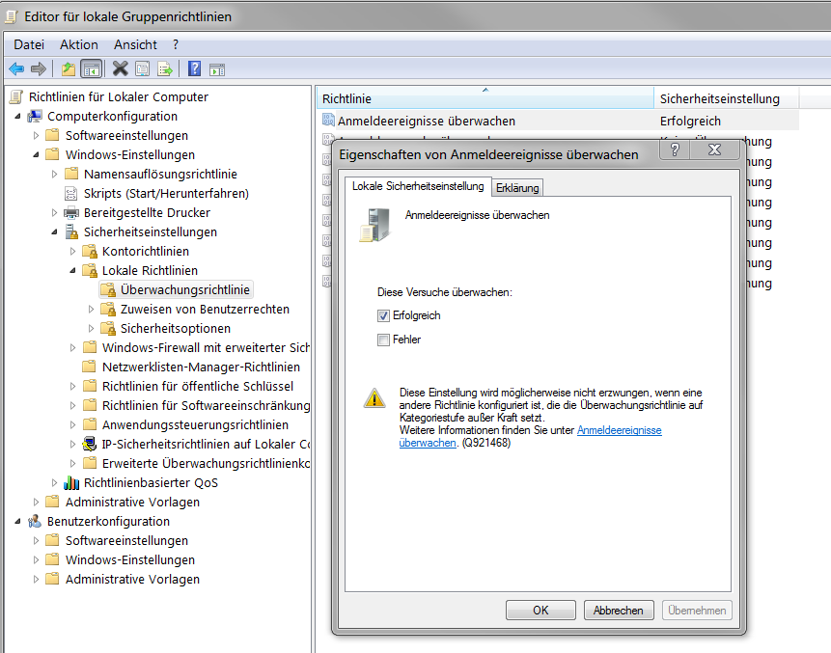This screenshot has height=653, width=831.
Task: Expand Richtlinienbasierter QoS node
Action: click(x=54, y=482)
